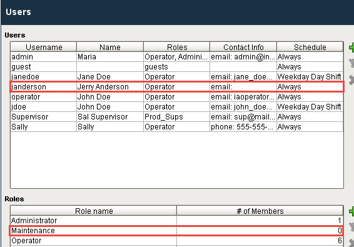Click the green add role plus icon
354x247 pixels.
point(351,211)
